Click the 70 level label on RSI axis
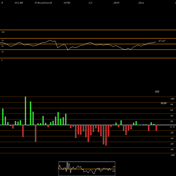 pyautogui.click(x=2, y=40)
